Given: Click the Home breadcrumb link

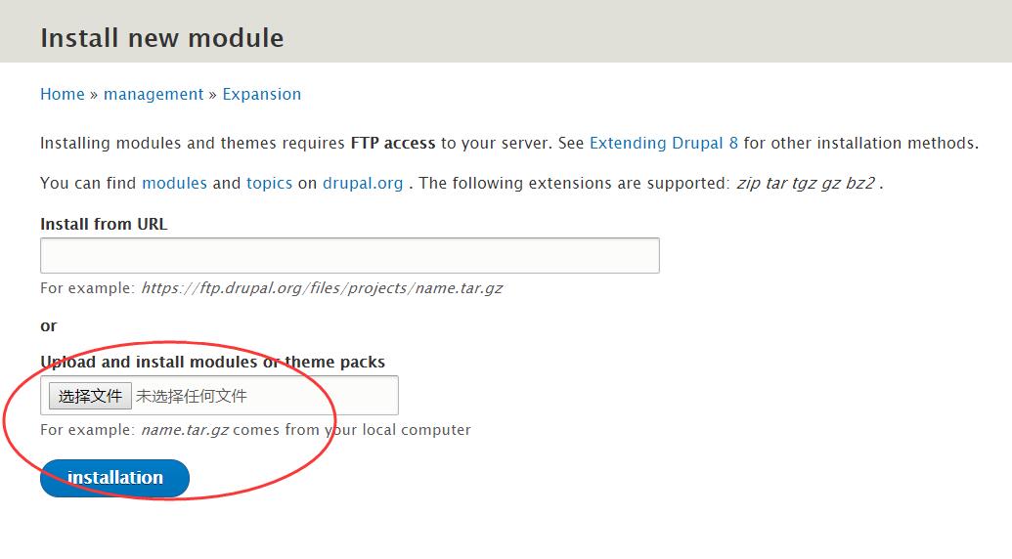Looking at the screenshot, I should point(63,94).
